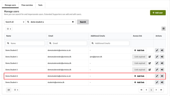Click Link expired for Demo Student 3
This screenshot has height=96, width=170.
click(x=140, y=70)
